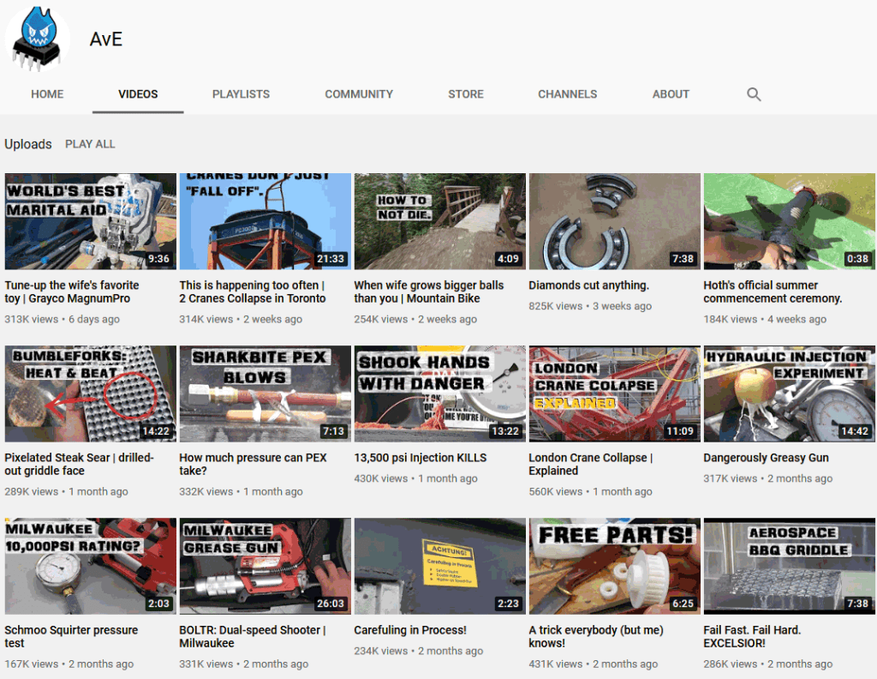
Task: Open the Free Parts video thumbnail
Action: (614, 566)
